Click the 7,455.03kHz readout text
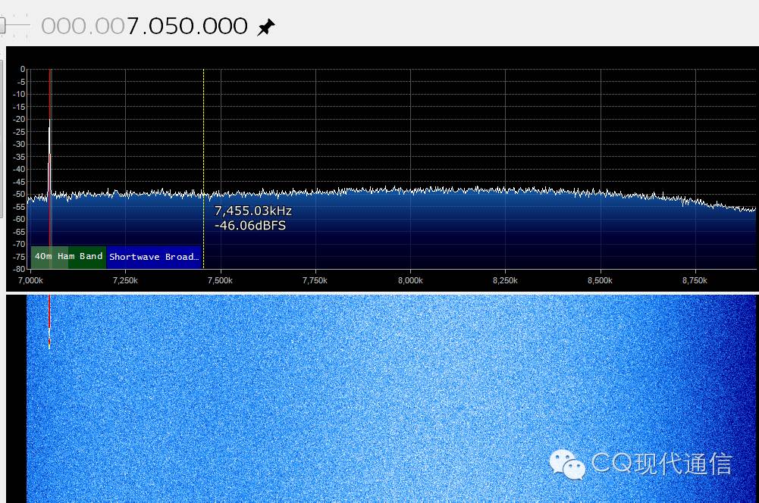 coord(252,211)
